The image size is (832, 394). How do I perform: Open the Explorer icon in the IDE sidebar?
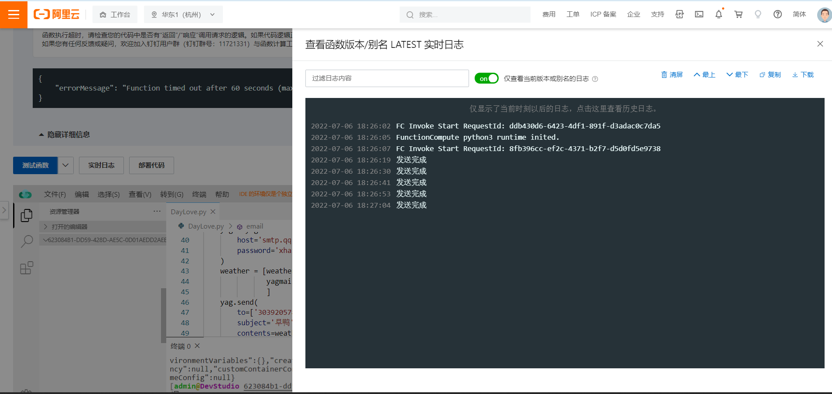(26, 215)
